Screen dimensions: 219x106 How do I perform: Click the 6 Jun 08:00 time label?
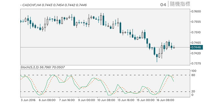pyautogui.click(x=47, y=100)
